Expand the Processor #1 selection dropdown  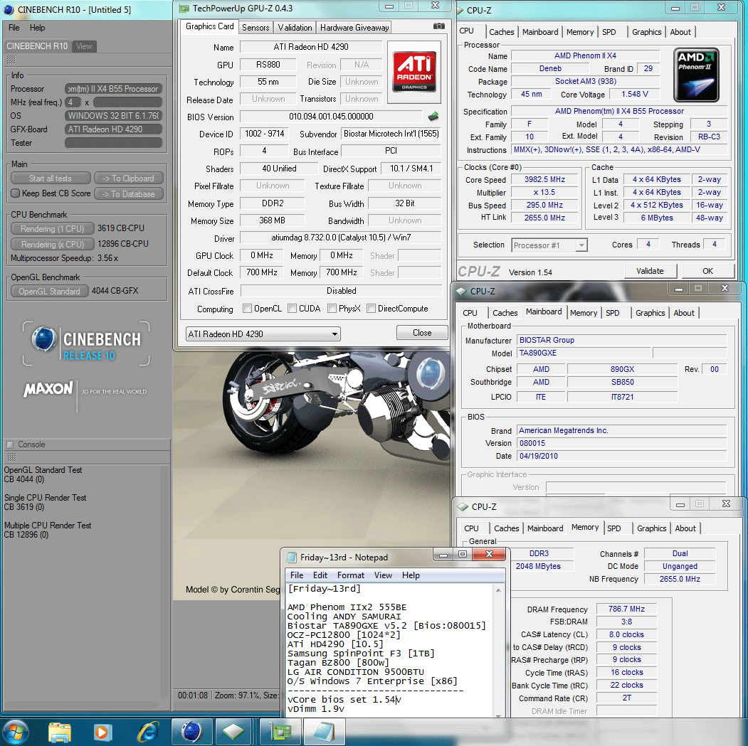tap(549, 245)
